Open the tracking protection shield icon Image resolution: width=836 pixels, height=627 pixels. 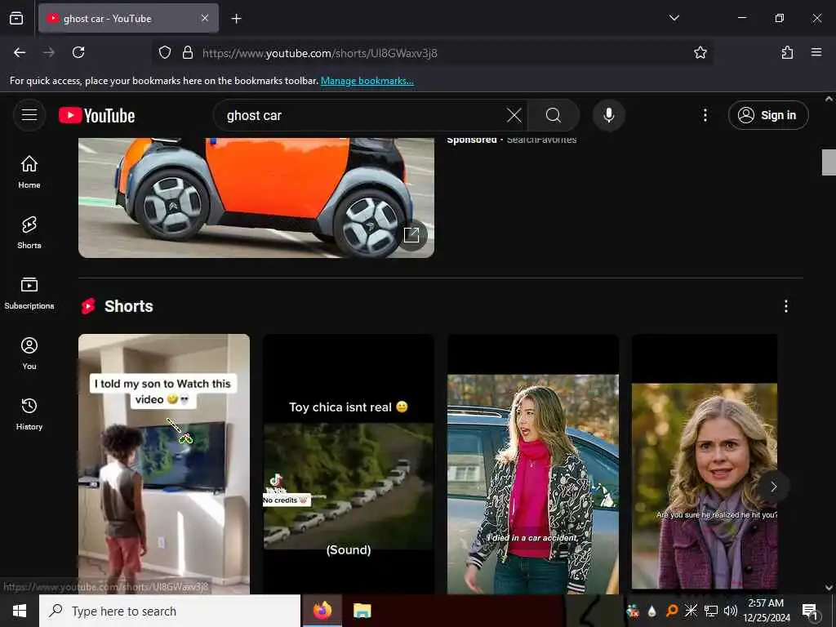click(165, 52)
